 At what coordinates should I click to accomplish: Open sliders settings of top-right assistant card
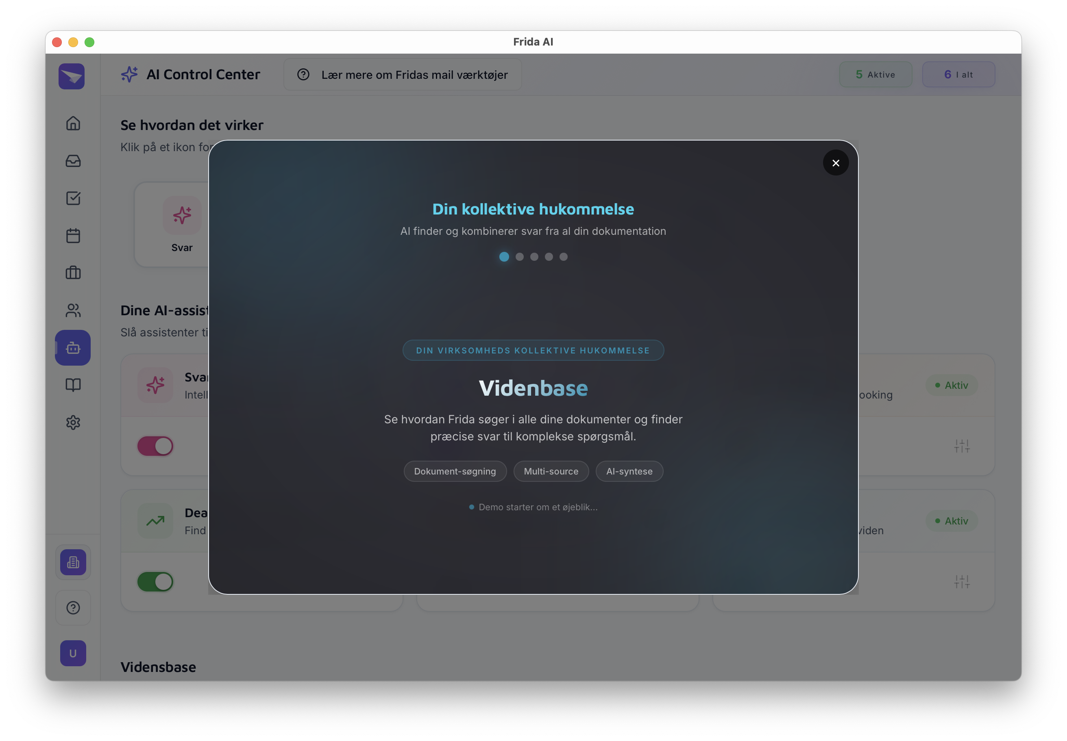[962, 446]
